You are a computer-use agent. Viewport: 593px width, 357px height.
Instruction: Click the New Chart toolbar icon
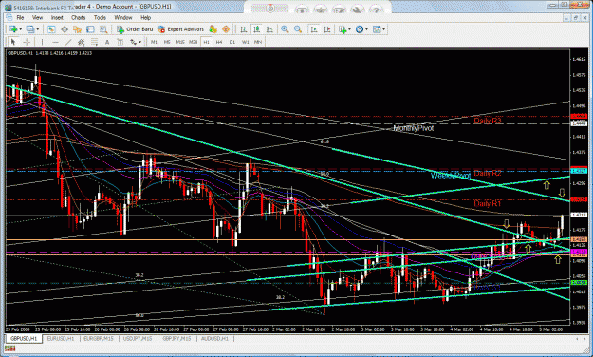(x=13, y=29)
